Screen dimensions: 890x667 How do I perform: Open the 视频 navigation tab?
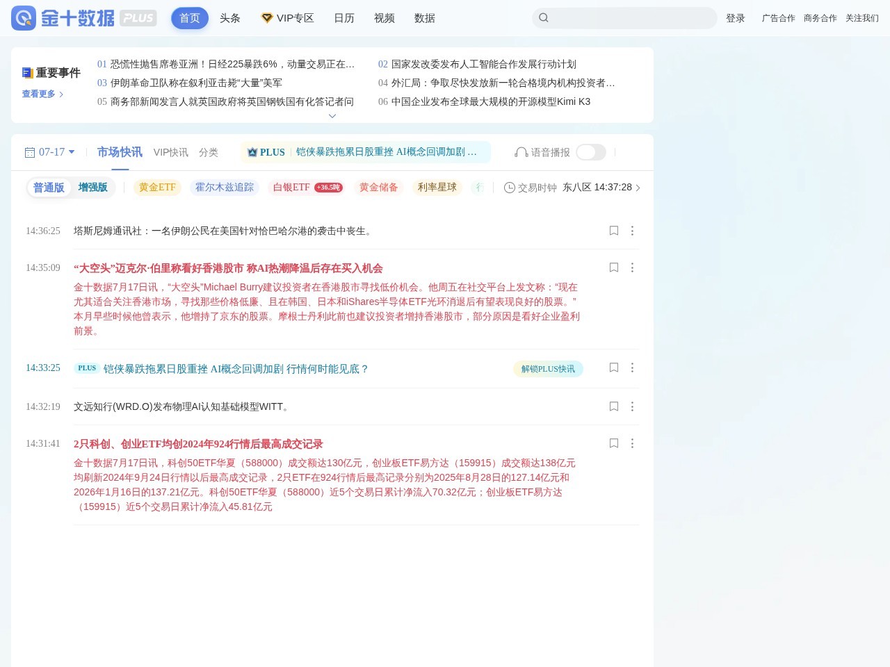click(x=385, y=18)
